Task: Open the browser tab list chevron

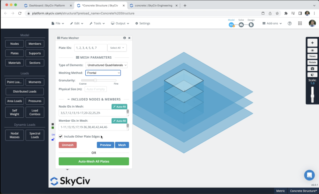Action: click(314, 6)
